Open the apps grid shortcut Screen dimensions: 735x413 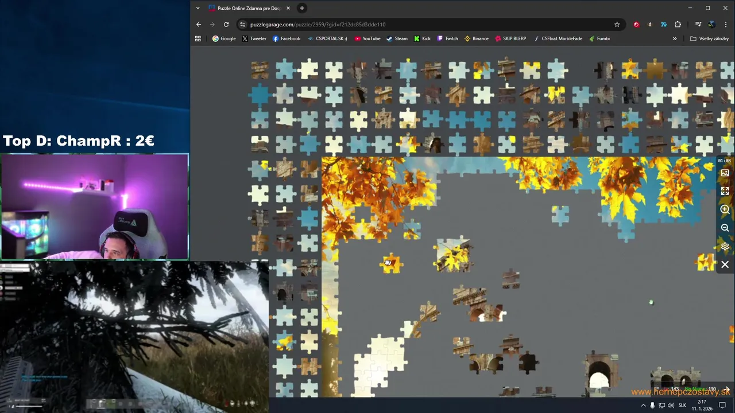198,38
